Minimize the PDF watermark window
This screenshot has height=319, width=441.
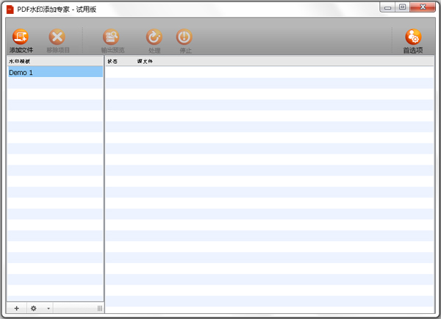(387, 7)
